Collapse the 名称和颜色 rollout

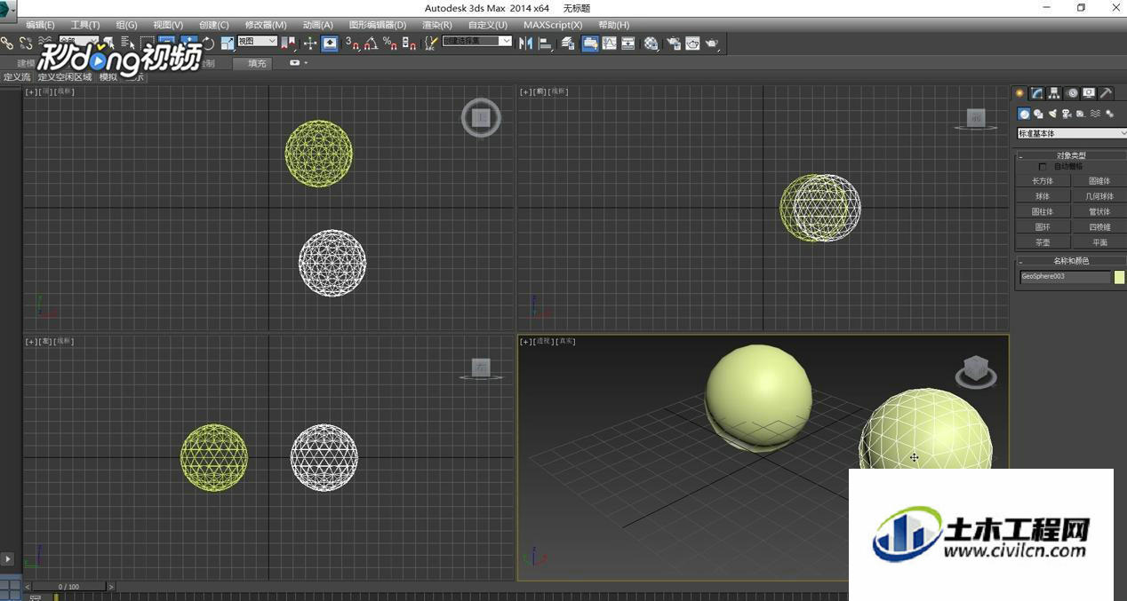1071,261
